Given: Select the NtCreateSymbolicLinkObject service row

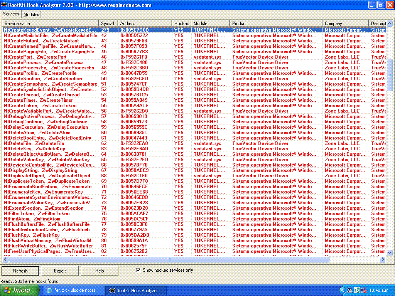Looking at the screenshot, I should pyautogui.click(x=194, y=89).
